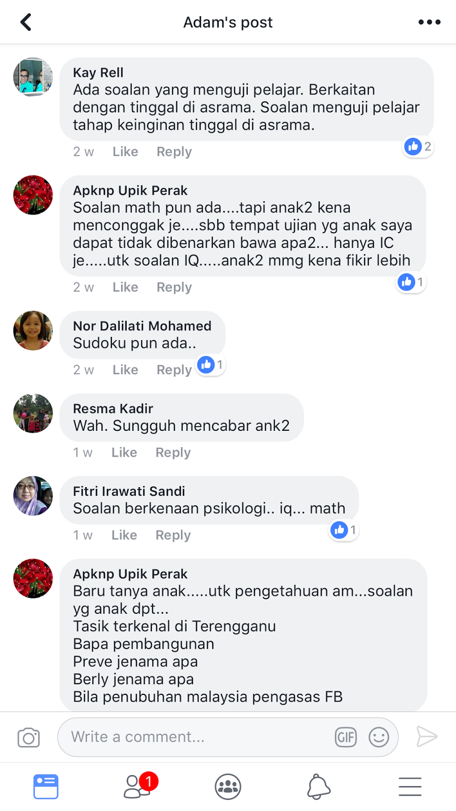Like Resma Kadir's comment

124,453
